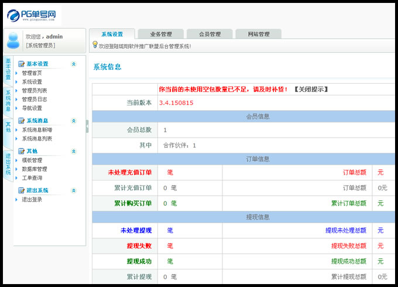The height and width of the screenshot is (287, 398).
Task: Open 数据库管理 in the sidebar
Action: point(35,169)
